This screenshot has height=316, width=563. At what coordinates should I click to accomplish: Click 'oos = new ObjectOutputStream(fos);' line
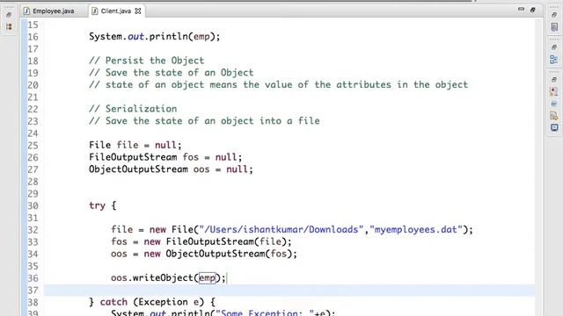click(x=204, y=254)
